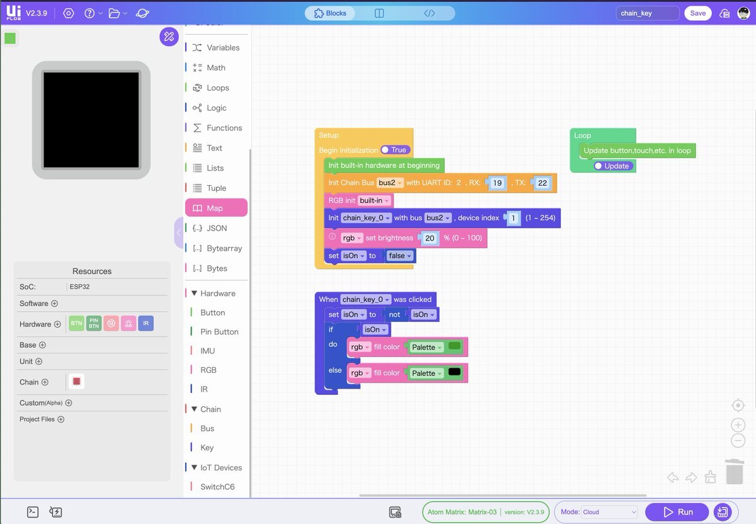Open the terminal console icon
This screenshot has height=524, width=756.
click(33, 512)
